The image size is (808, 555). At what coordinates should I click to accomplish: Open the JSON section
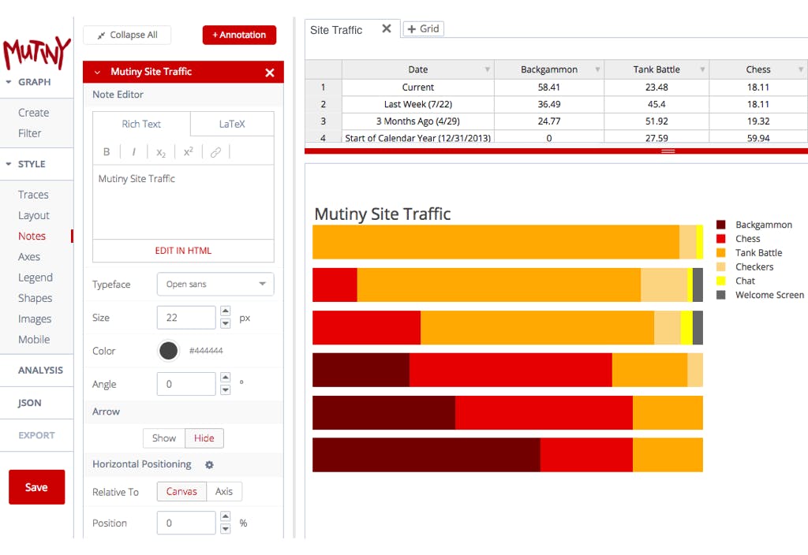29,403
